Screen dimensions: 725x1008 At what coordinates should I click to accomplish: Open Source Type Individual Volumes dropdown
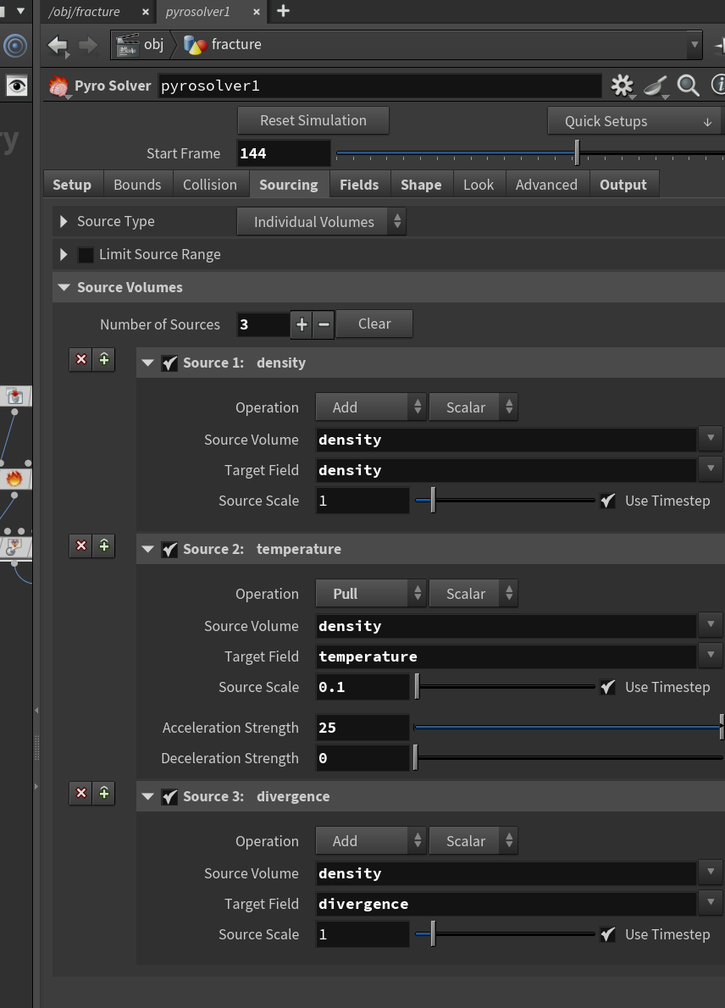point(321,222)
